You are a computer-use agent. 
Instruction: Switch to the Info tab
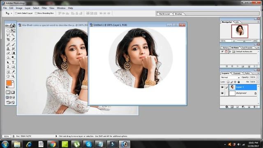237,22
